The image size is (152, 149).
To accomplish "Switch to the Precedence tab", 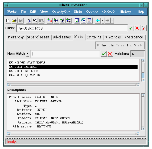I will 134,37.
